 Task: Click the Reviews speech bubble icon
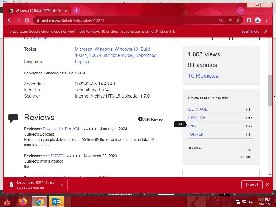pos(13,118)
